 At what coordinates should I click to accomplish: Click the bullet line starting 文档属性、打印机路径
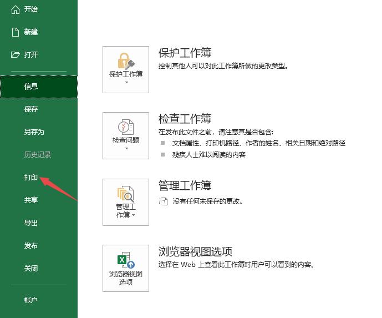click(259, 143)
